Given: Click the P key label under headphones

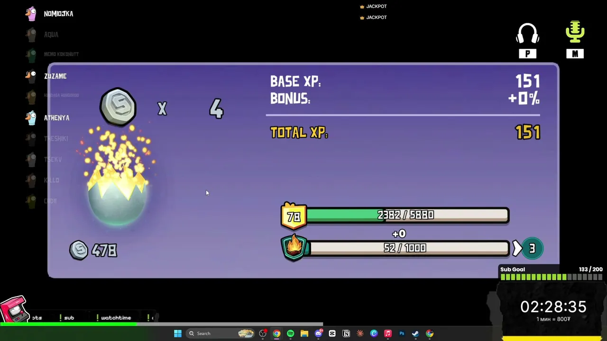Looking at the screenshot, I should tap(527, 54).
